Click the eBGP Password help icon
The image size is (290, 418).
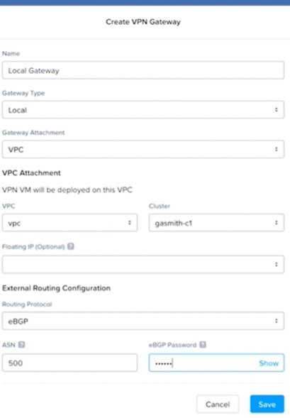[x=203, y=345]
